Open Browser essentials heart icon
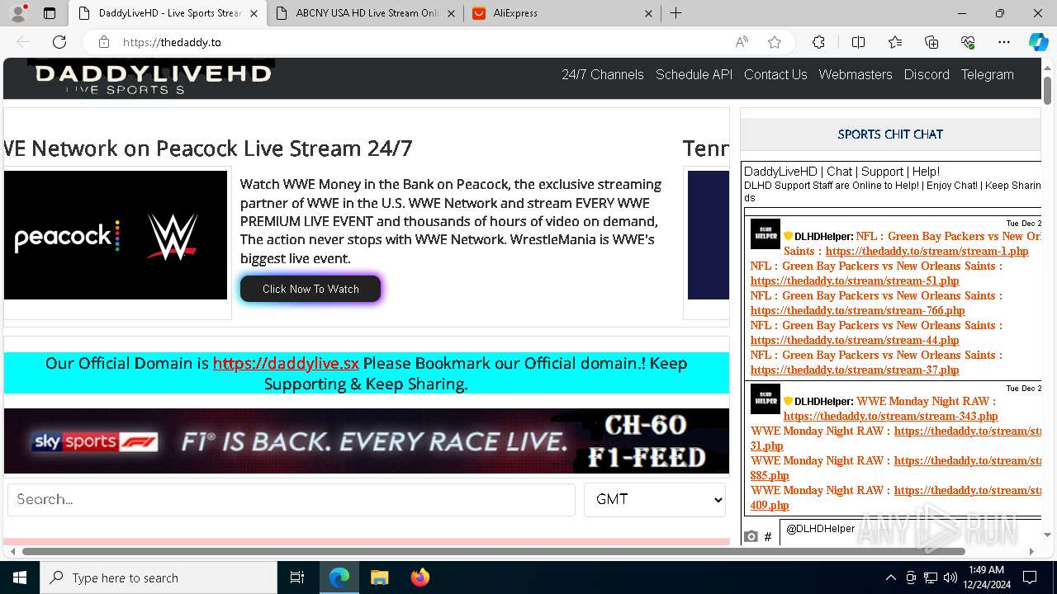1057x594 pixels. [x=968, y=42]
